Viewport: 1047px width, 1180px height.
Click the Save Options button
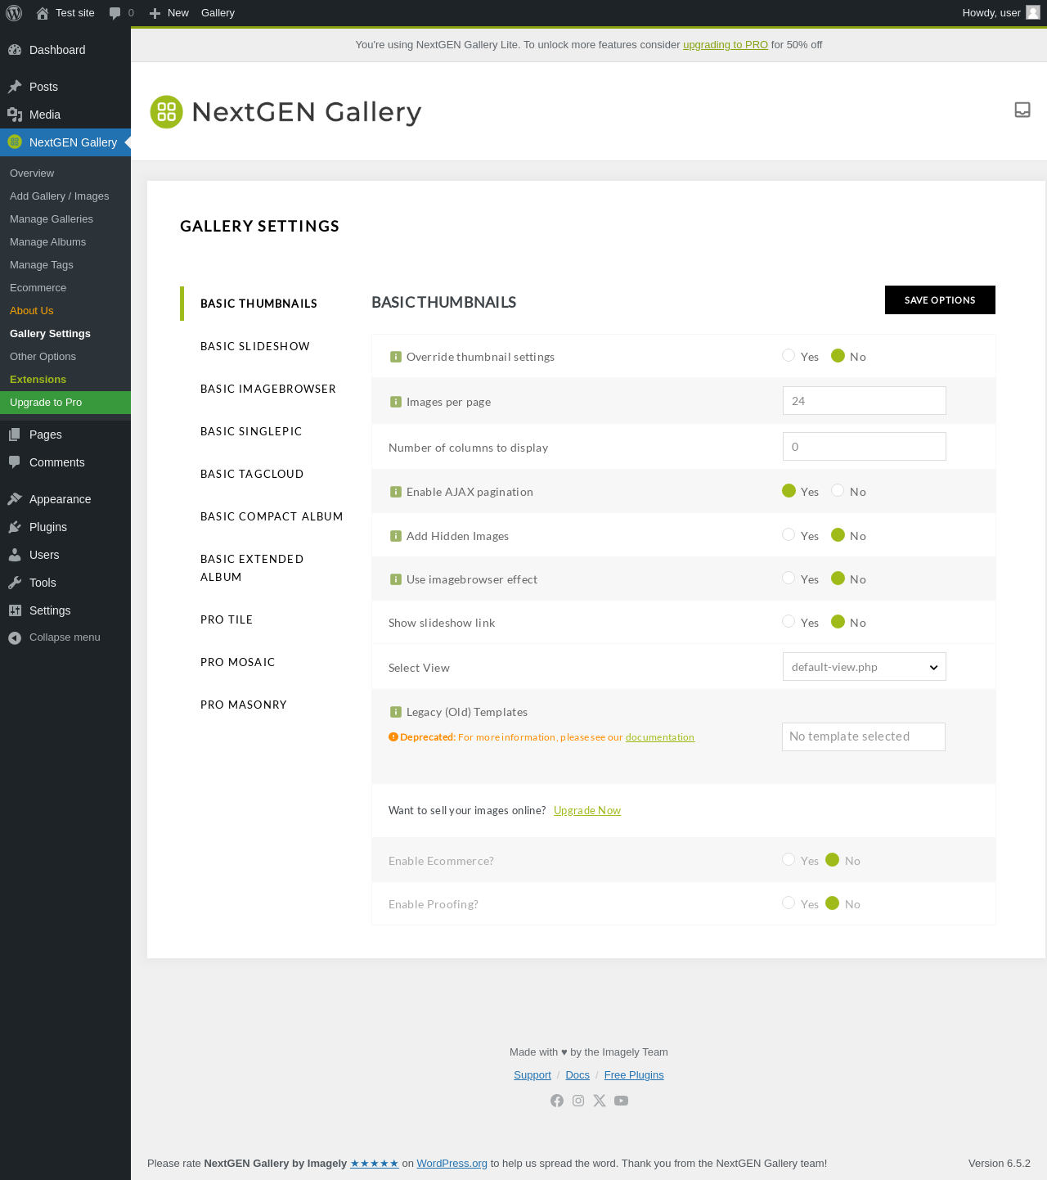click(940, 300)
